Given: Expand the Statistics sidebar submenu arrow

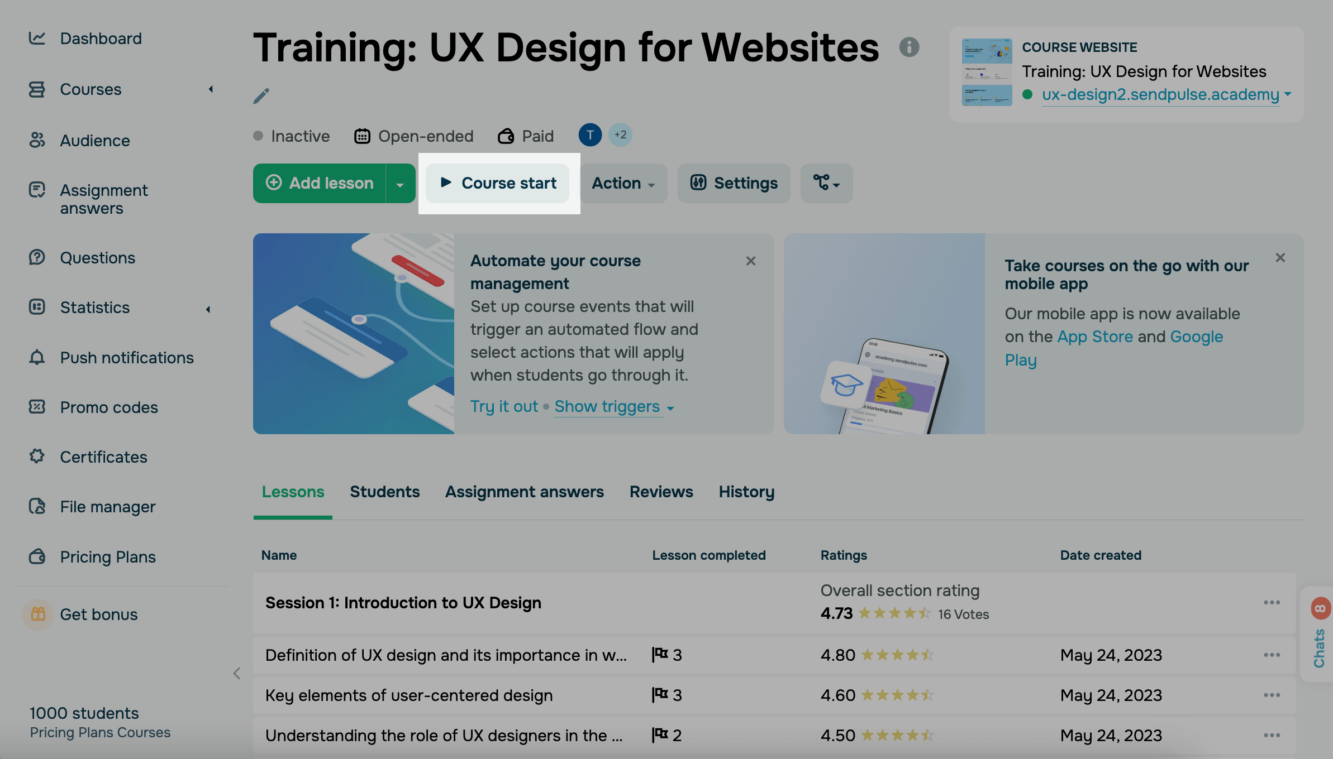Looking at the screenshot, I should coord(208,309).
